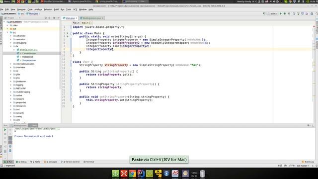Open the Event Log in the status bar
The image size is (318, 179).
pyautogui.click(x=308, y=162)
